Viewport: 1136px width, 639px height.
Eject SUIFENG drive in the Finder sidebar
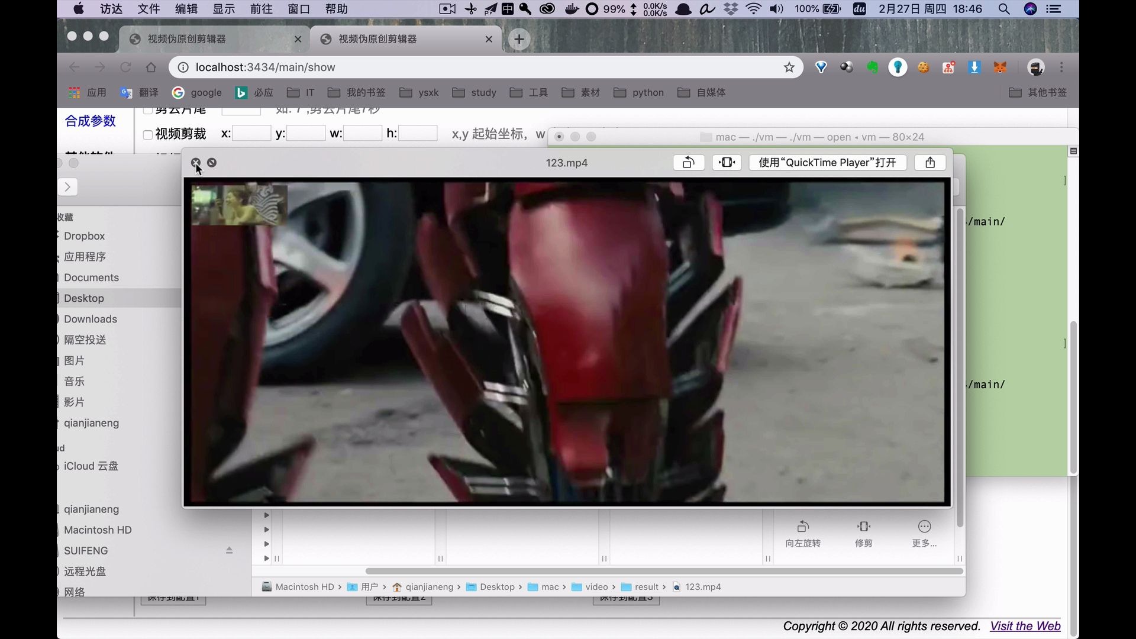point(229,550)
